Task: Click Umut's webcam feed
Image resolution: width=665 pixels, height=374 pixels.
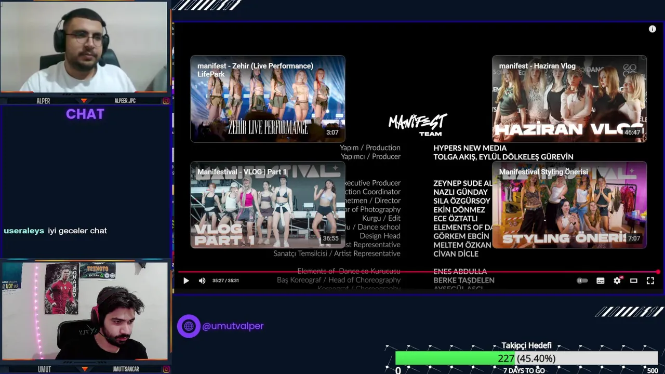Action: click(x=84, y=311)
